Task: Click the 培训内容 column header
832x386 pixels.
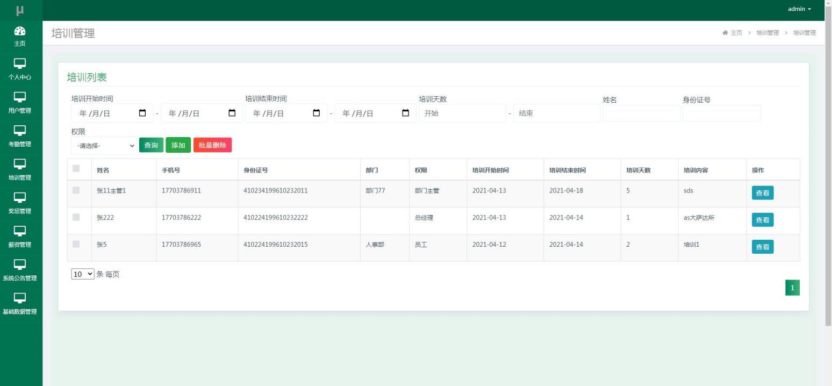Action: click(x=696, y=170)
